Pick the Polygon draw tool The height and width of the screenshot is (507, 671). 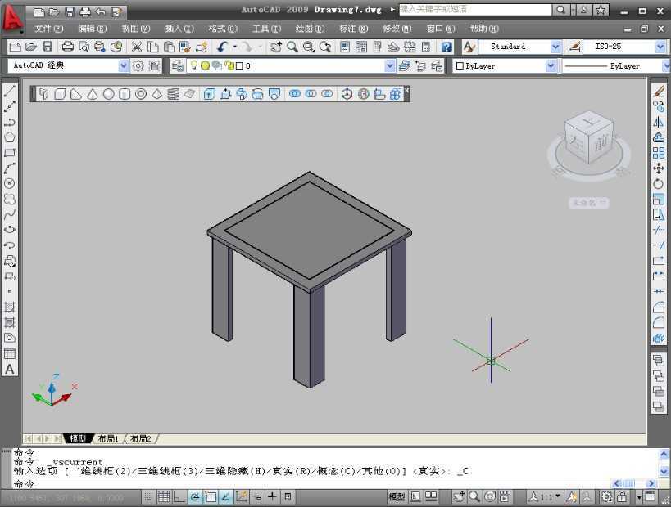click(x=9, y=137)
